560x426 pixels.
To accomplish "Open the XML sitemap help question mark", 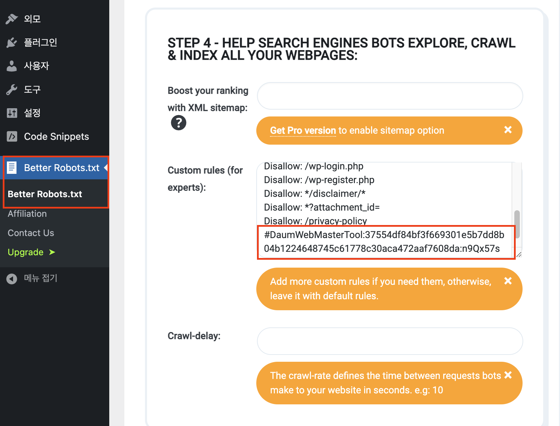I will pos(179,123).
